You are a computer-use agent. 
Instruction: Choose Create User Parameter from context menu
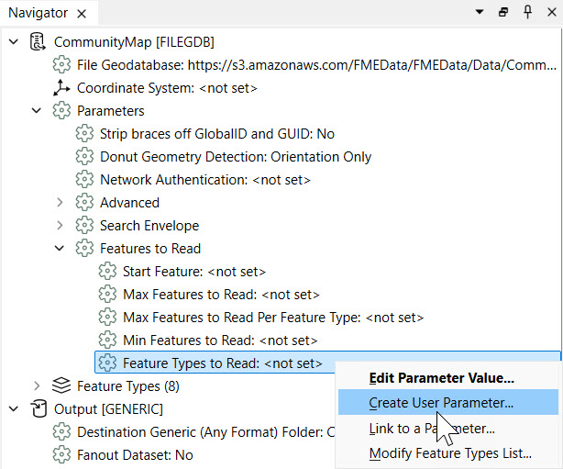(440, 402)
